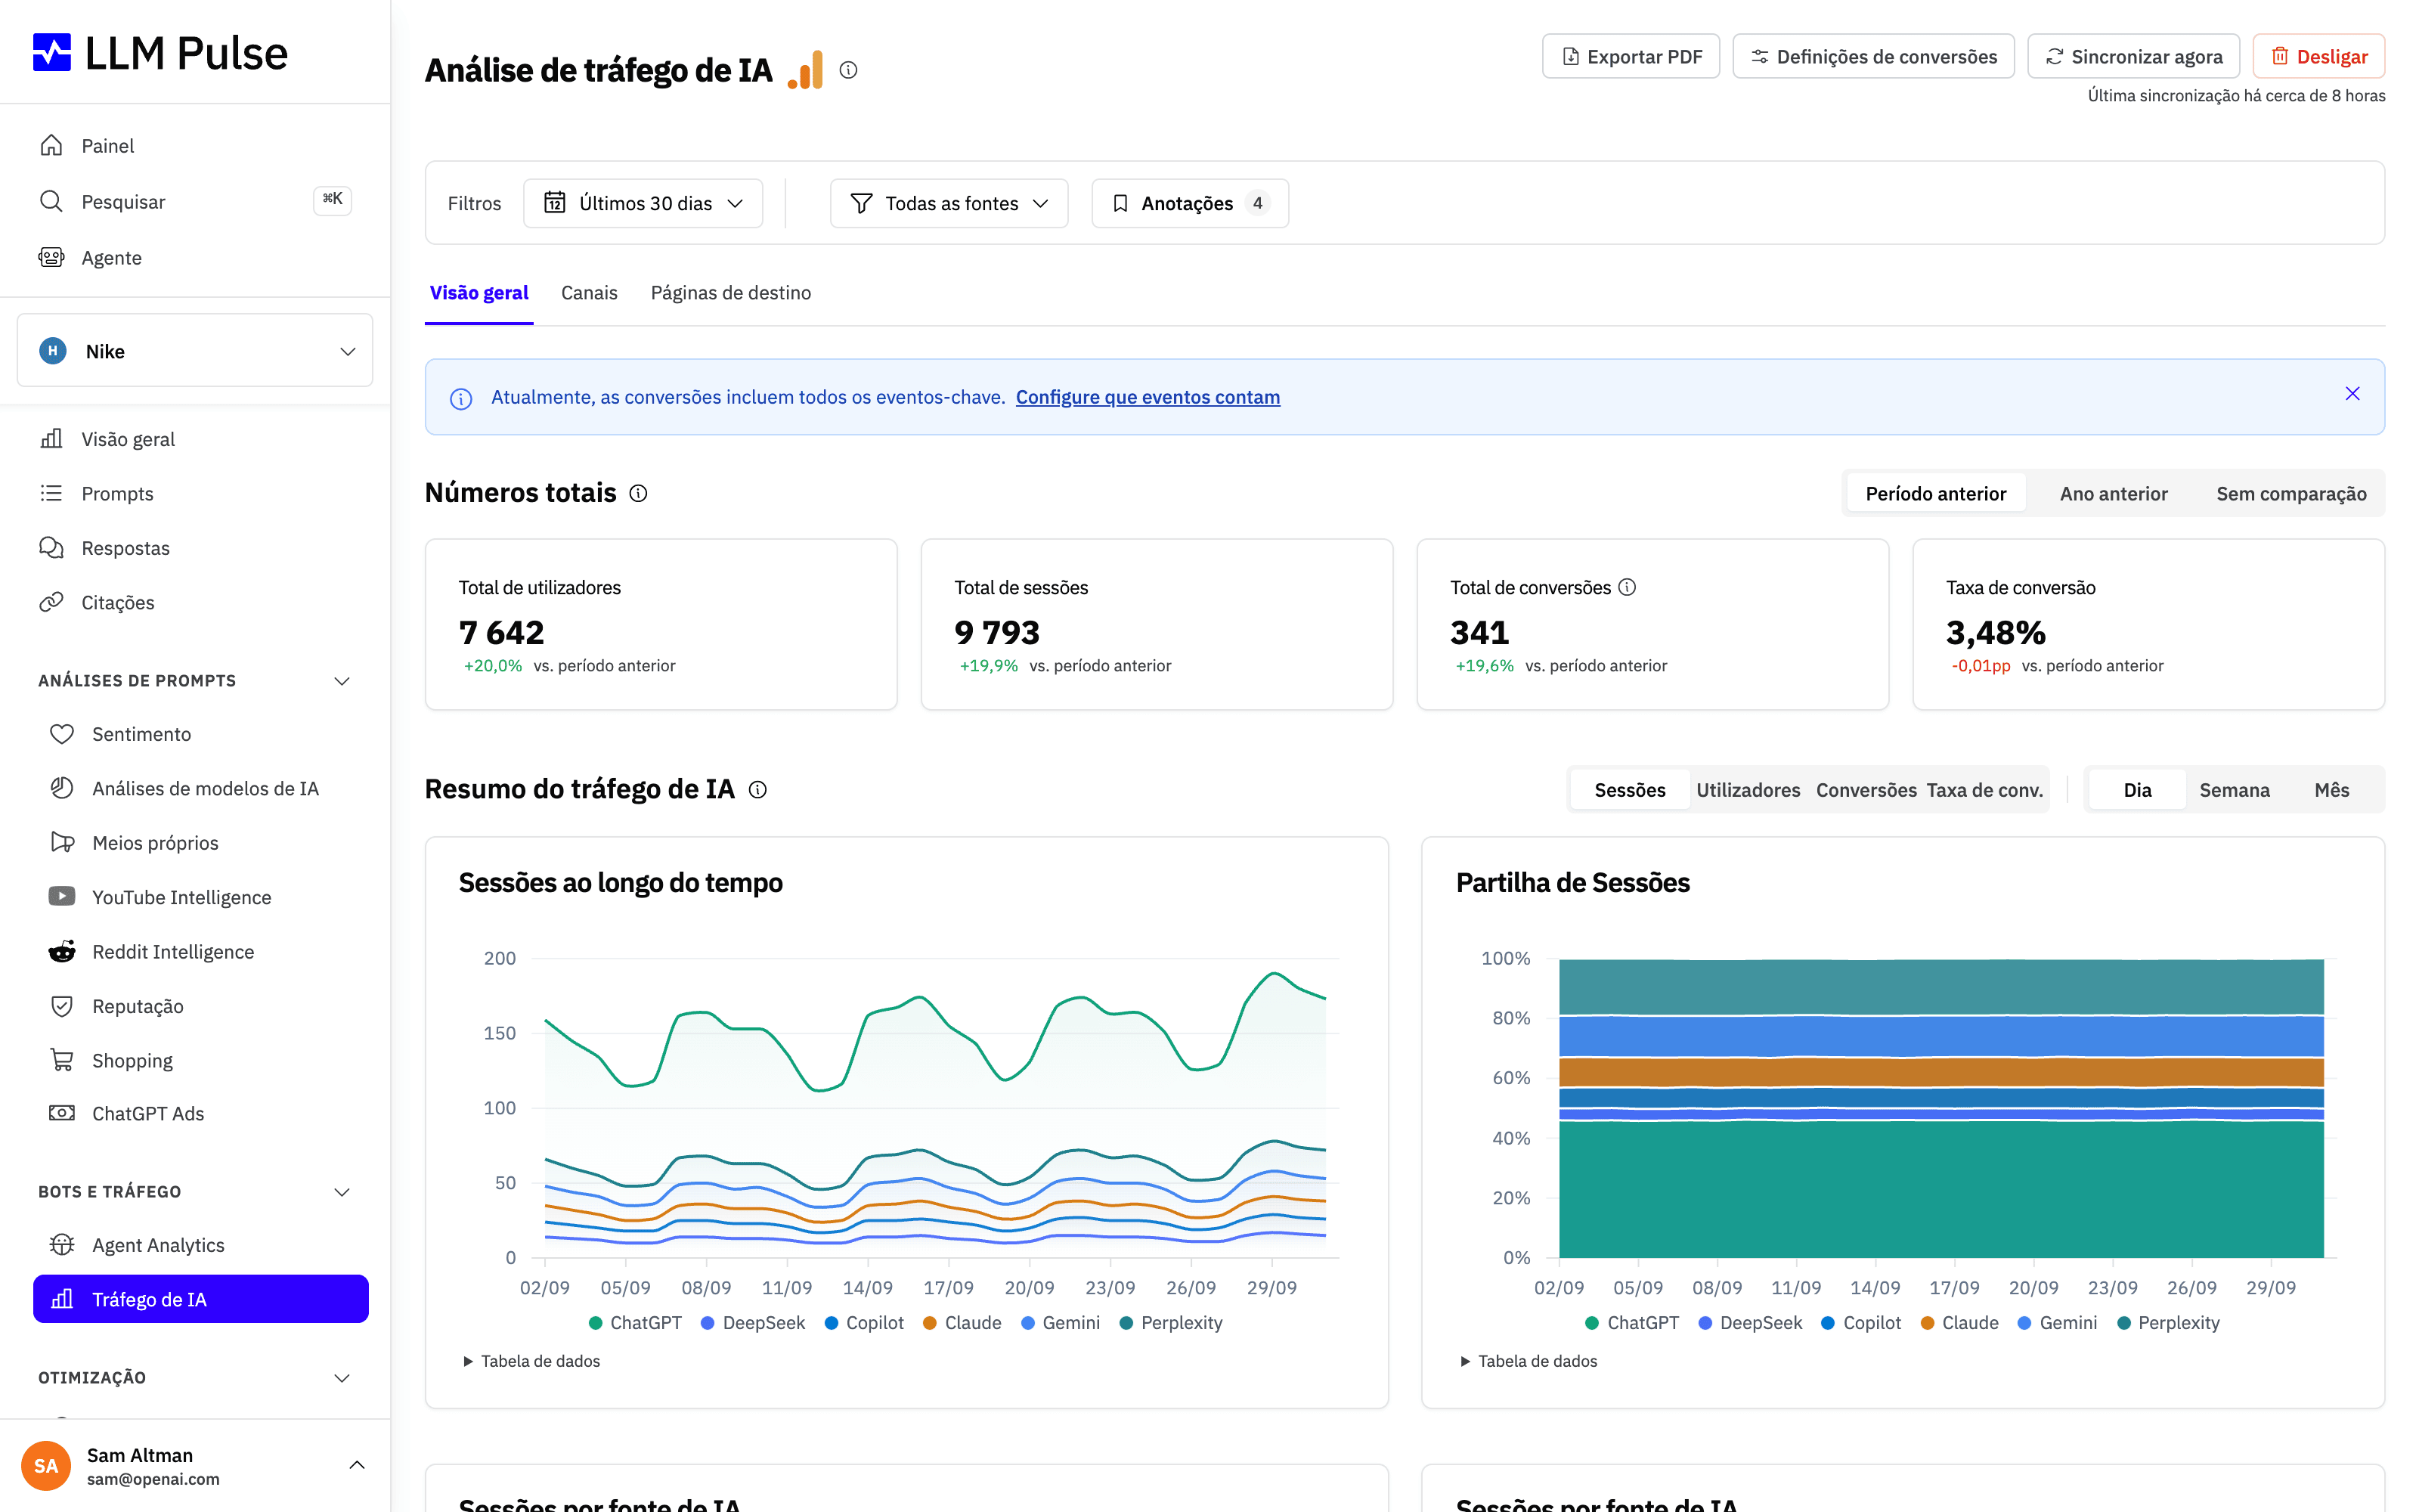Open the Painel home icon
Screen dimensions: 2419x1512
tap(51, 145)
